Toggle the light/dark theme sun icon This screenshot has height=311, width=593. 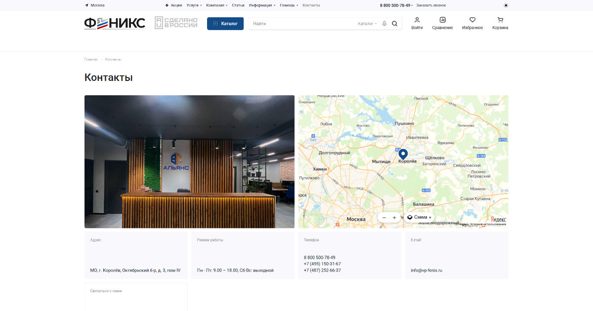click(x=506, y=5)
